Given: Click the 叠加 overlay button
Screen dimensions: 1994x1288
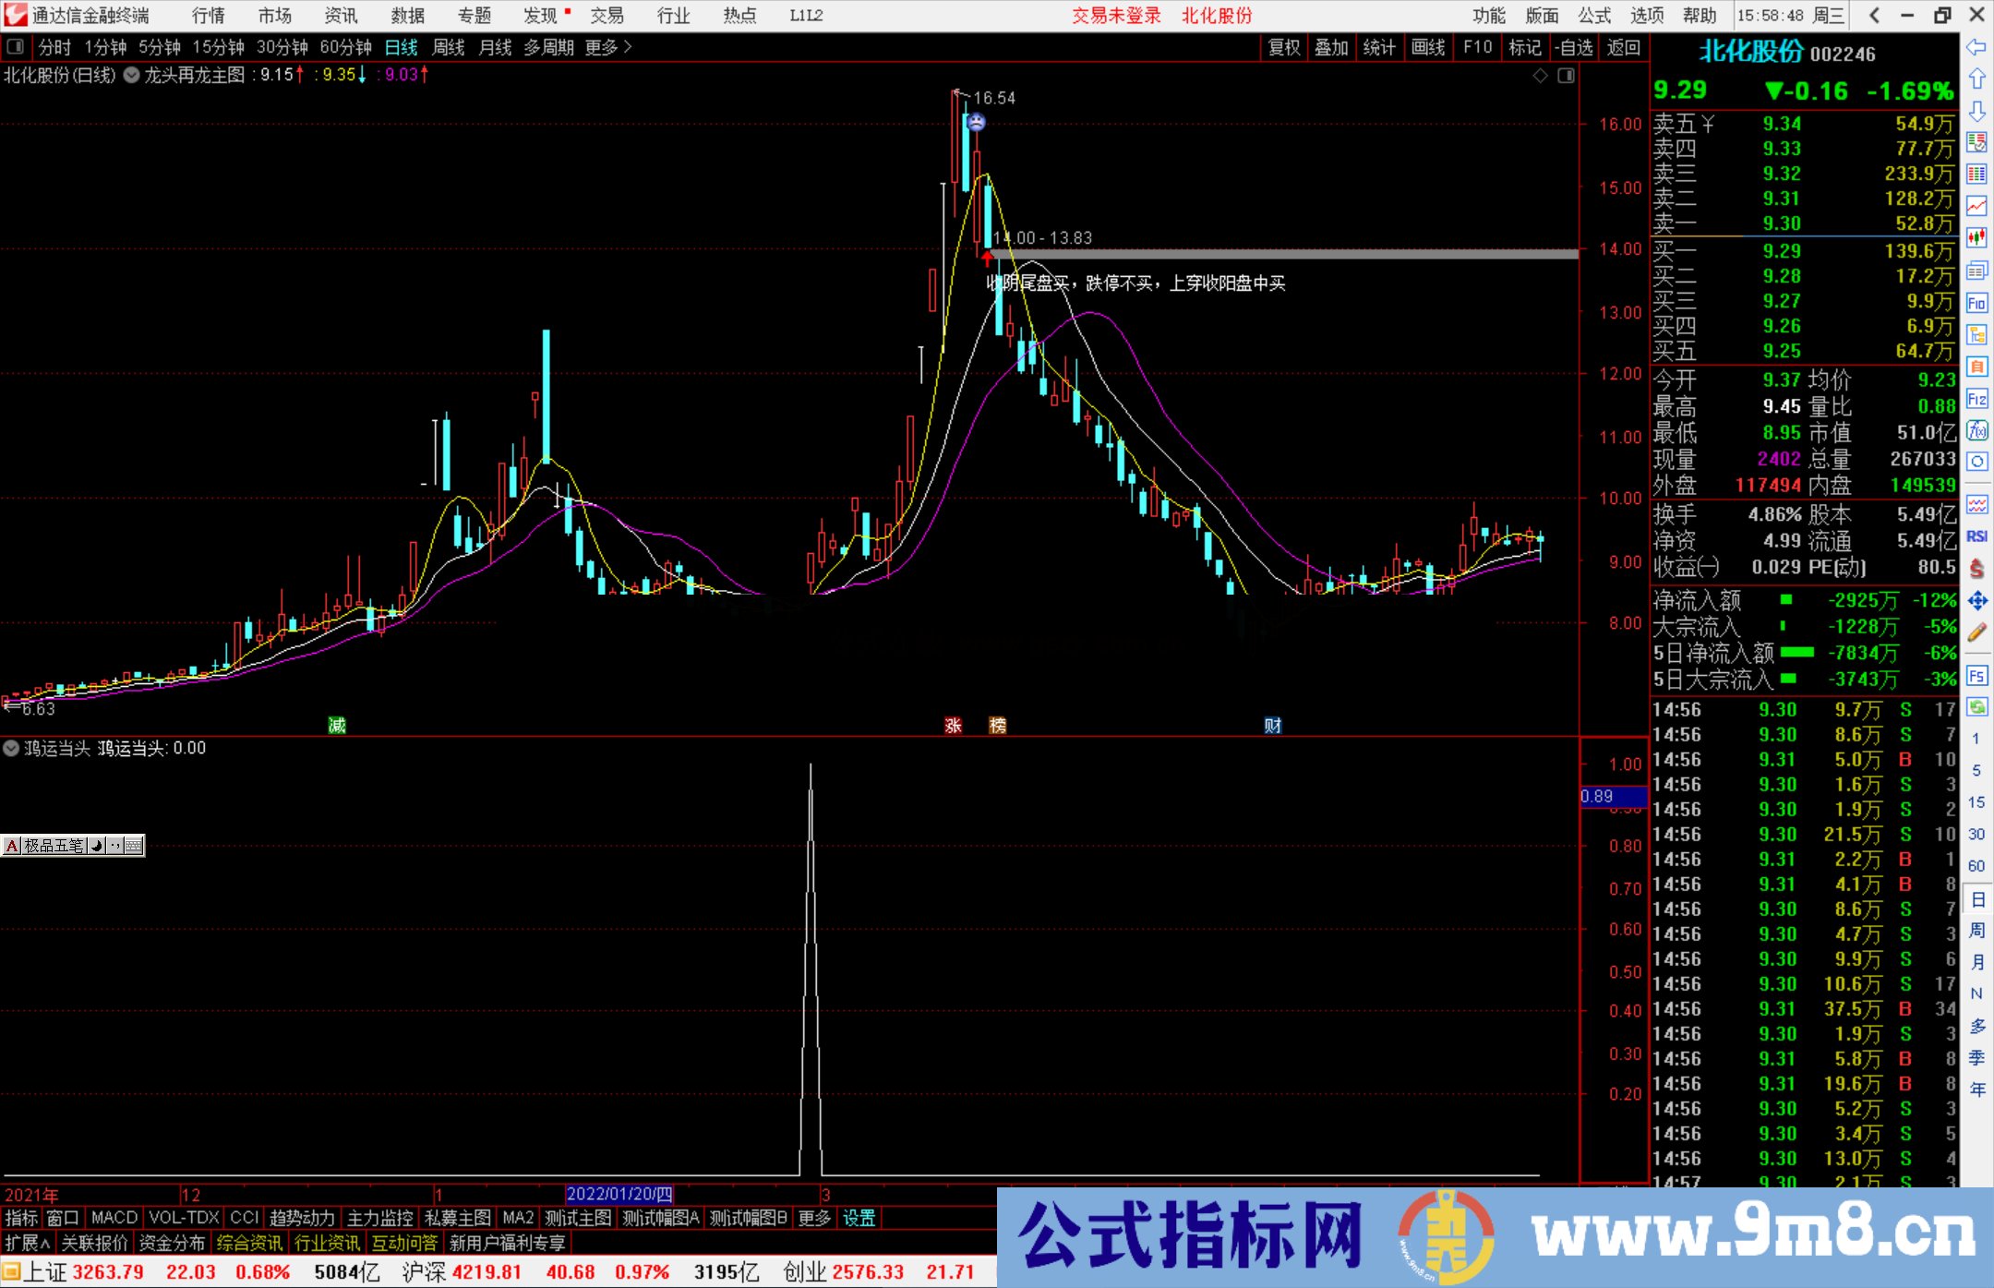Looking at the screenshot, I should click(x=1331, y=47).
